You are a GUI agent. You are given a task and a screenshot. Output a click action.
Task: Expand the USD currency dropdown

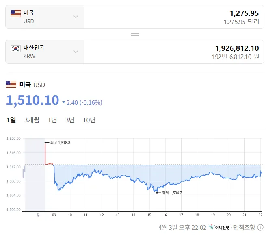click(76, 17)
